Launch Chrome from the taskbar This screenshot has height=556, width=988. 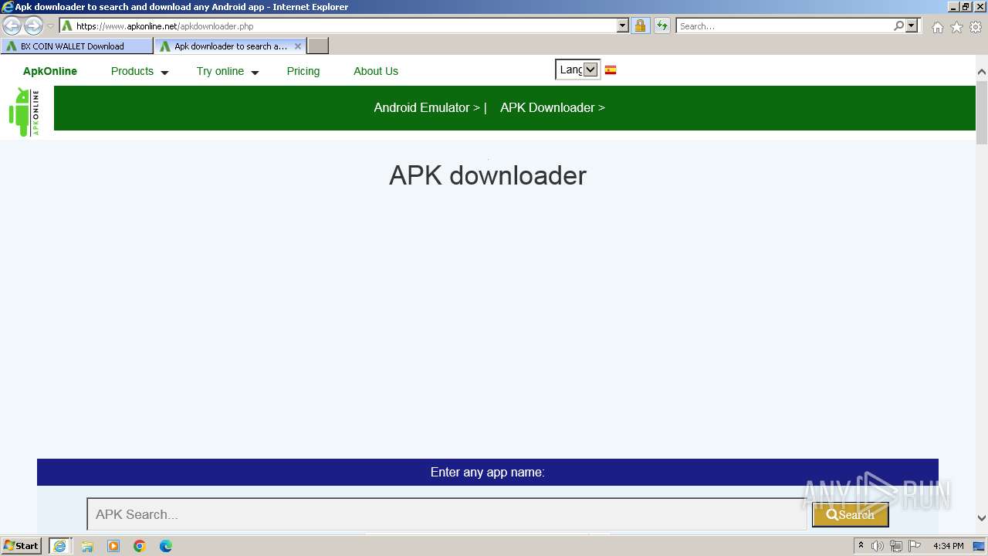140,546
